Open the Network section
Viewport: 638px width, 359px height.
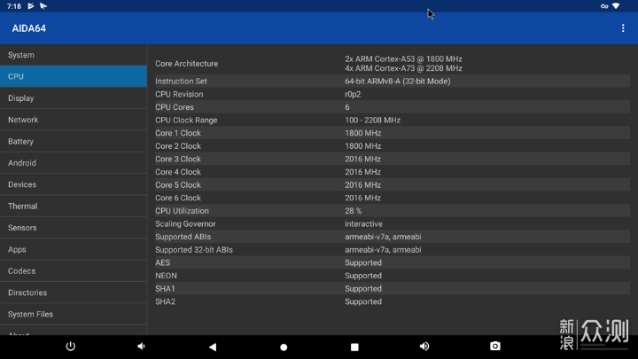coord(73,120)
